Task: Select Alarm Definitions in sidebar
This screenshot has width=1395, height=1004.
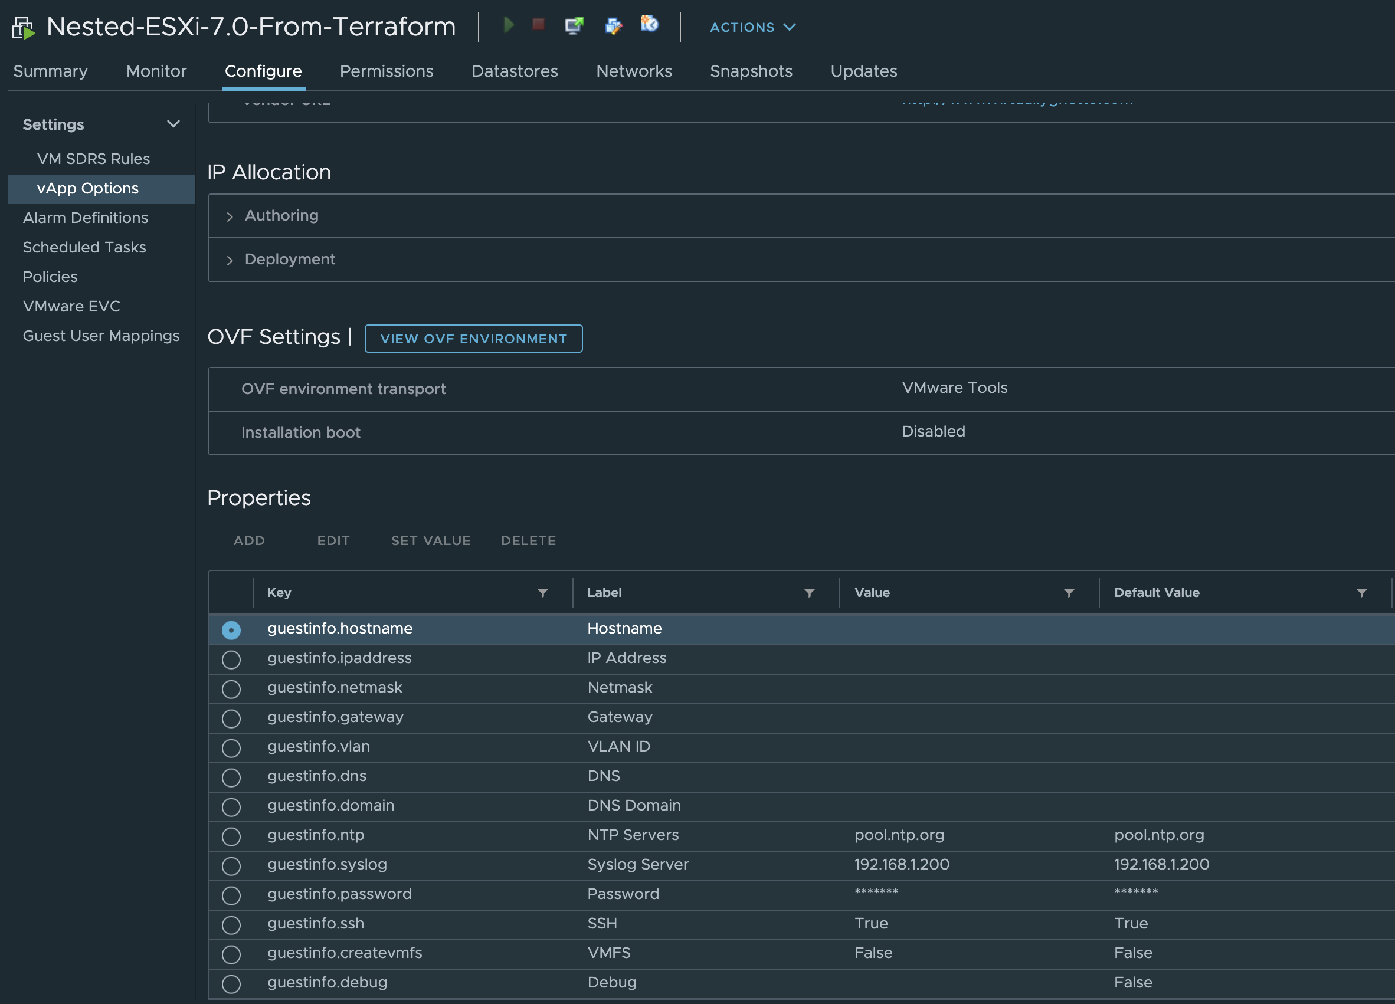Action: point(86,218)
